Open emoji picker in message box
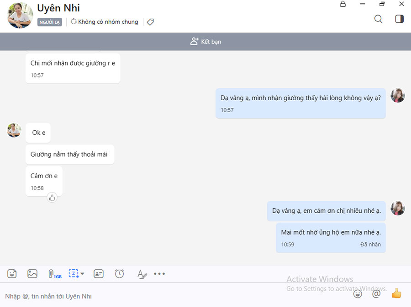The image size is (411, 307). pyautogui.click(x=358, y=294)
